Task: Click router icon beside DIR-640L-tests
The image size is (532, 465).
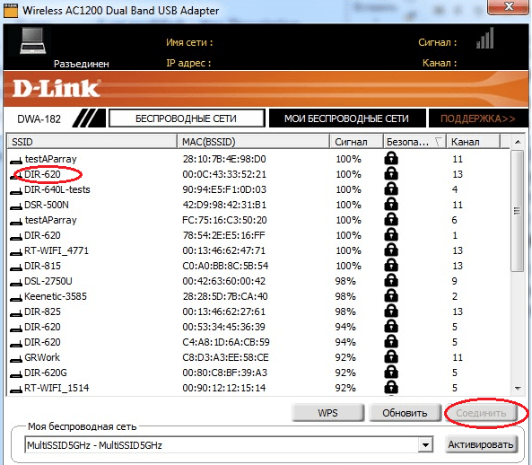Action: [x=16, y=191]
